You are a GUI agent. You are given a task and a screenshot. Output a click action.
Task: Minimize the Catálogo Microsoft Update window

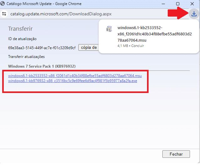coord(163,4)
